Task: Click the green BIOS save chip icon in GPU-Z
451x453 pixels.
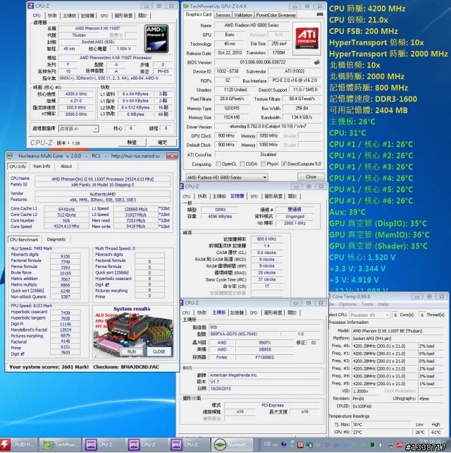Action: click(317, 62)
